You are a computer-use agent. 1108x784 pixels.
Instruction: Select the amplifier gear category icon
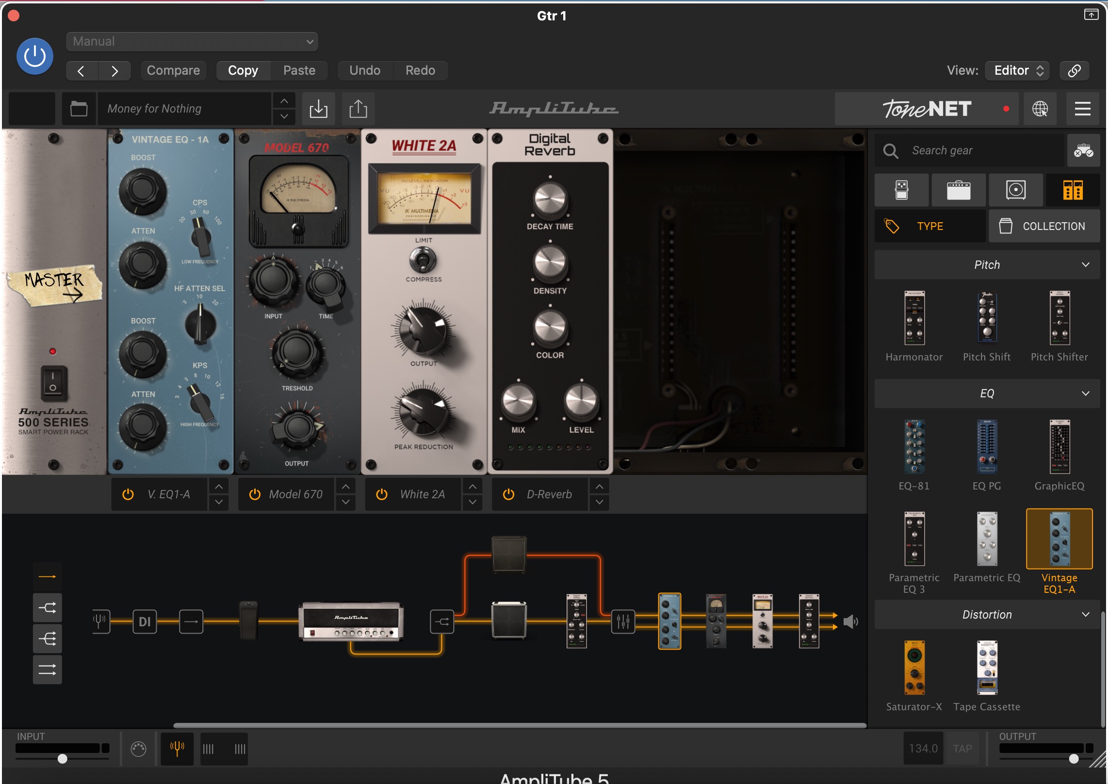point(959,190)
